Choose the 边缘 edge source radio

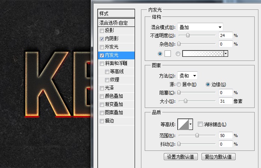point(208,84)
